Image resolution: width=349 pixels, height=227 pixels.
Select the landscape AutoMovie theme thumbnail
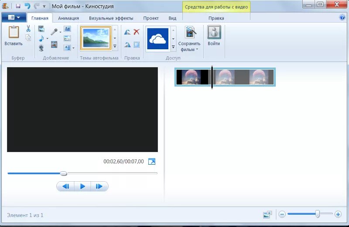tap(96, 38)
